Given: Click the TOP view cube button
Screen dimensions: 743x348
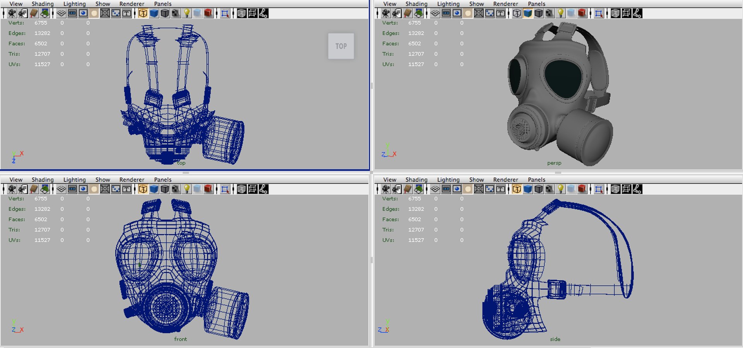Looking at the screenshot, I should 341,46.
